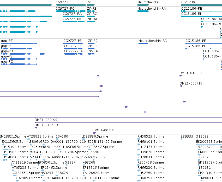Click the Zif-RB transcript

tap(91, 11)
